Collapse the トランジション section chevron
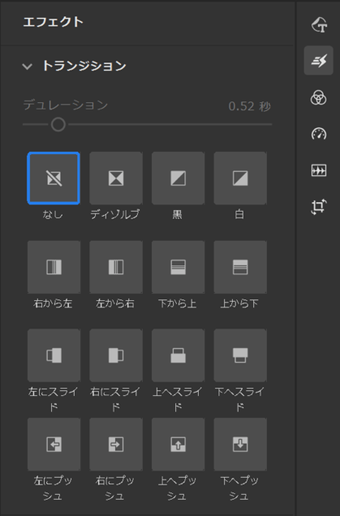 pos(27,67)
